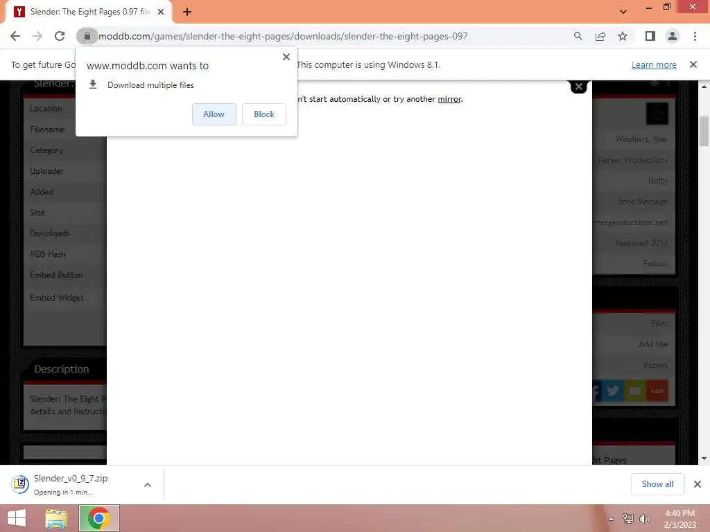Image resolution: width=710 pixels, height=532 pixels.
Task: Close the download overlay dialog
Action: (x=579, y=87)
